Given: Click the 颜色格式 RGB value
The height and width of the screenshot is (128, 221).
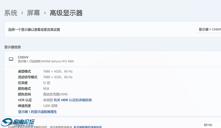Looking at the screenshot, I should (x=46, y=89).
